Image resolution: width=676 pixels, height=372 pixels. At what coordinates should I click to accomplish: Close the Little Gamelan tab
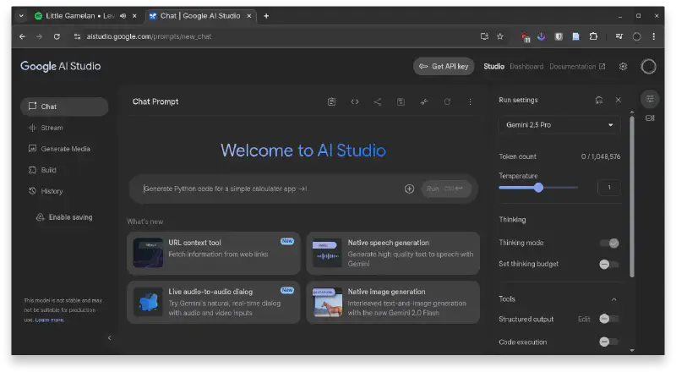[x=134, y=16]
